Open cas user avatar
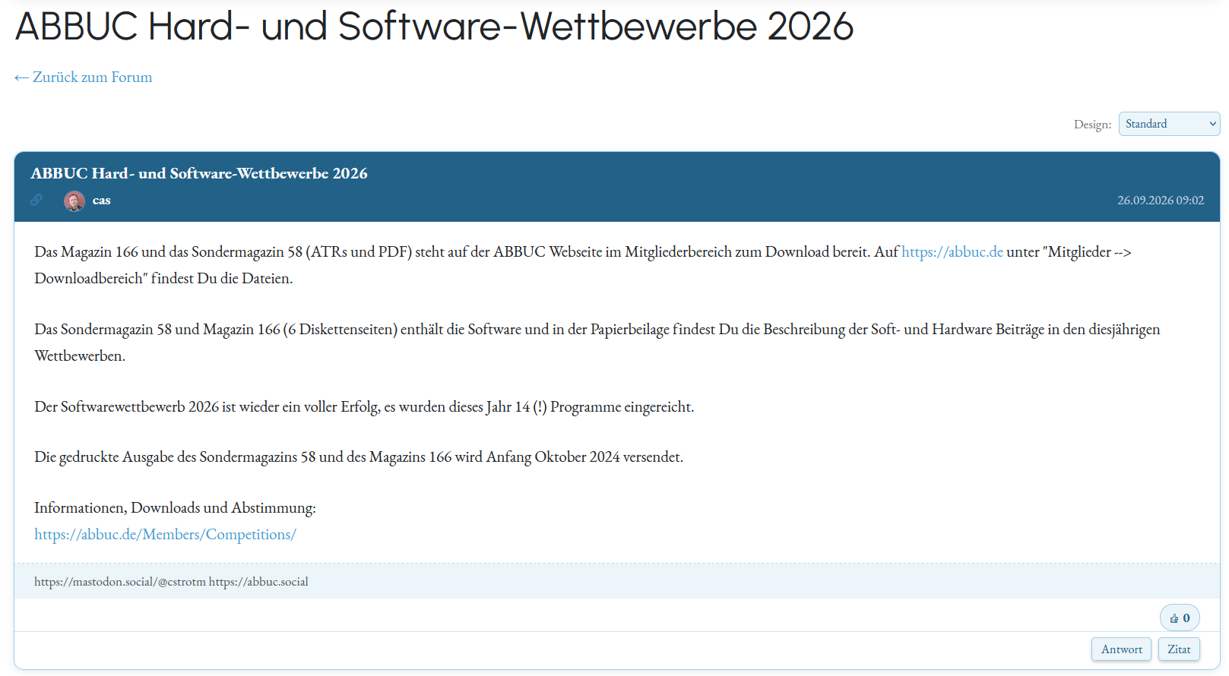 pyautogui.click(x=74, y=201)
